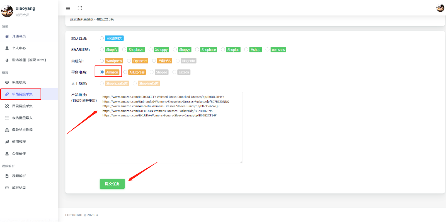Screen dimensions: 446x222
Task: Click the house icon beside 开通会员
Action: [x=7, y=36]
